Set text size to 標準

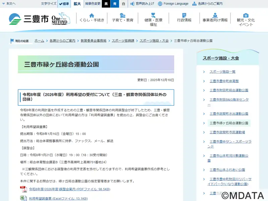tap(64, 4)
